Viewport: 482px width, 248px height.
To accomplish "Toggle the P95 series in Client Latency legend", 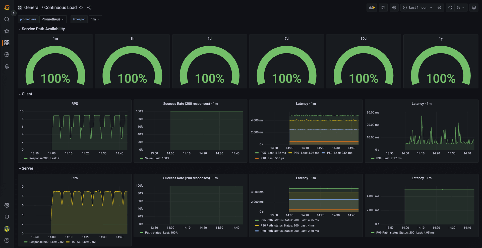I will coord(263,153).
